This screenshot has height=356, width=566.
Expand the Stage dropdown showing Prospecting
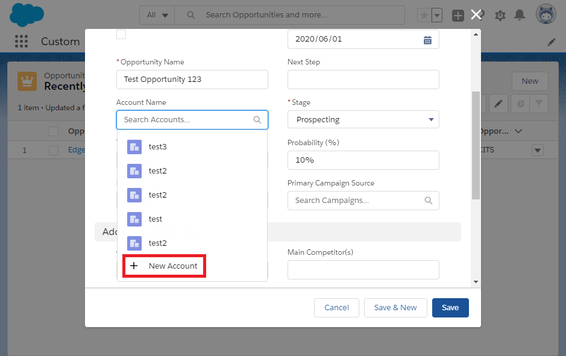(x=363, y=119)
